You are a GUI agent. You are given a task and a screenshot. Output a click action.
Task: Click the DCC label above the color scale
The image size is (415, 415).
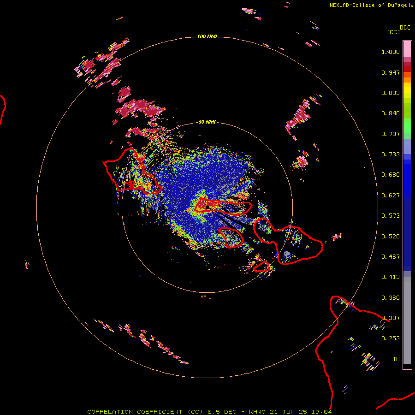click(x=405, y=28)
